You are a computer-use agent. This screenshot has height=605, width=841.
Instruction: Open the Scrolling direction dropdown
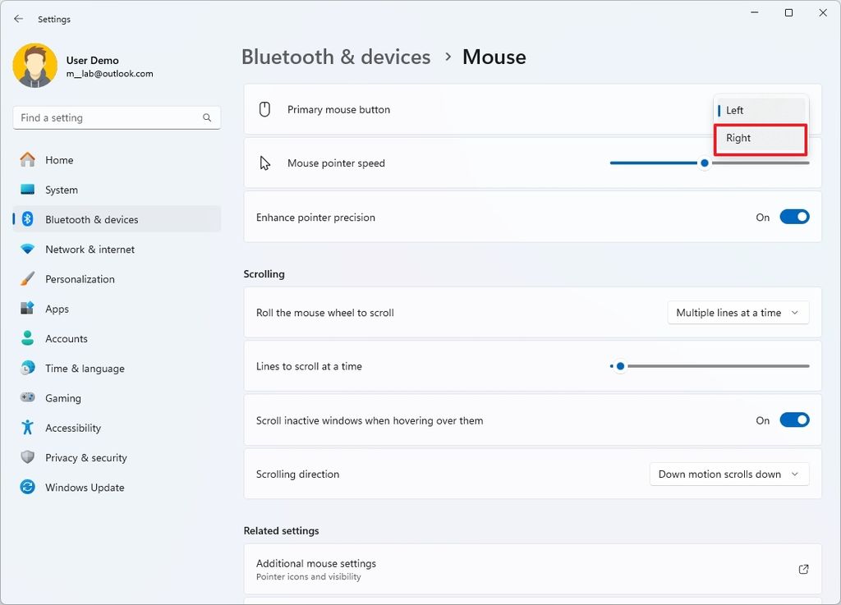[728, 474]
